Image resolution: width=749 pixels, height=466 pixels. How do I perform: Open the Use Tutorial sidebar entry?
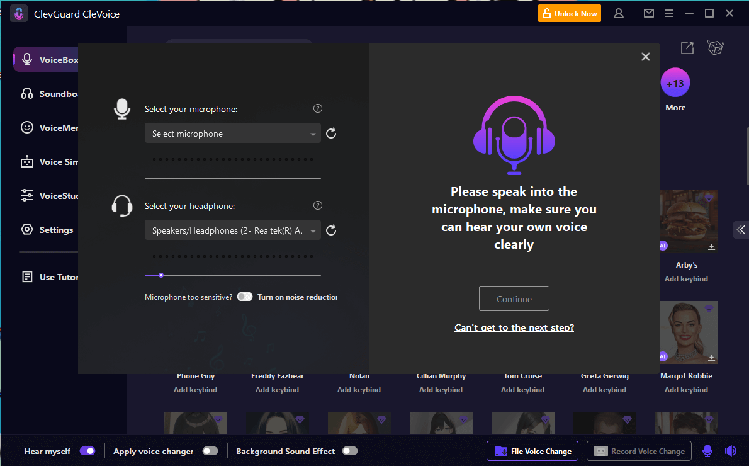48,276
